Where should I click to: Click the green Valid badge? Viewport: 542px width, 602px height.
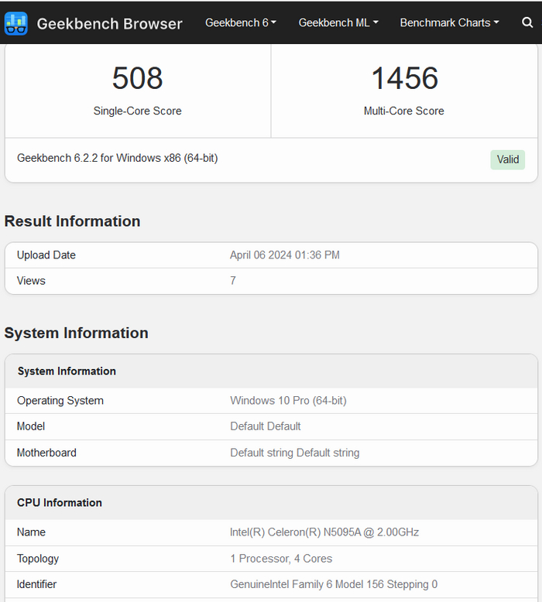tap(507, 159)
